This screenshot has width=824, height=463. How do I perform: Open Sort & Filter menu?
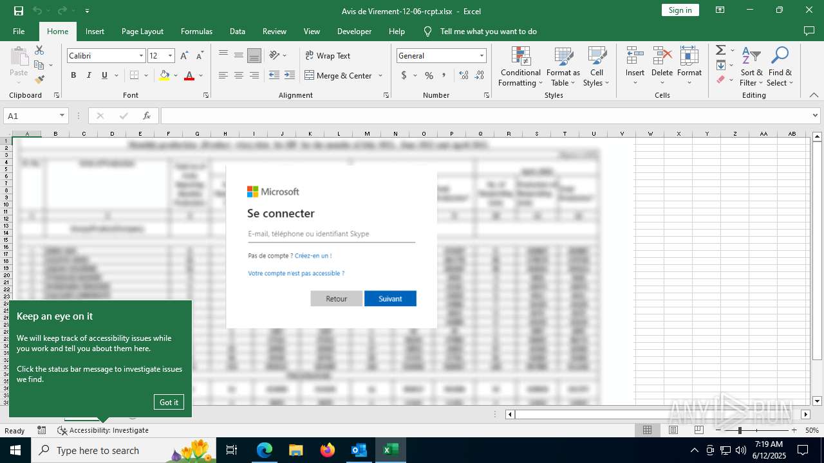[x=751, y=66]
